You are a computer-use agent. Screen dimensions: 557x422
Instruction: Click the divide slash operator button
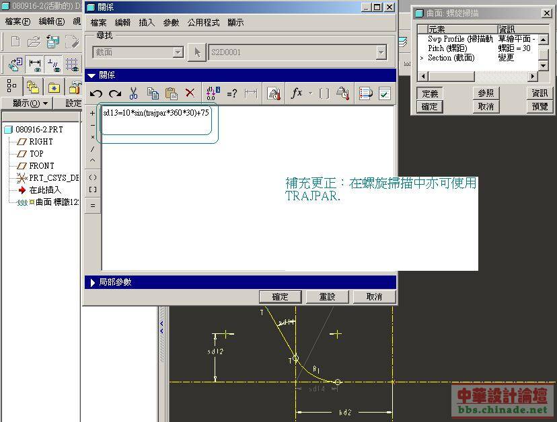(92, 149)
